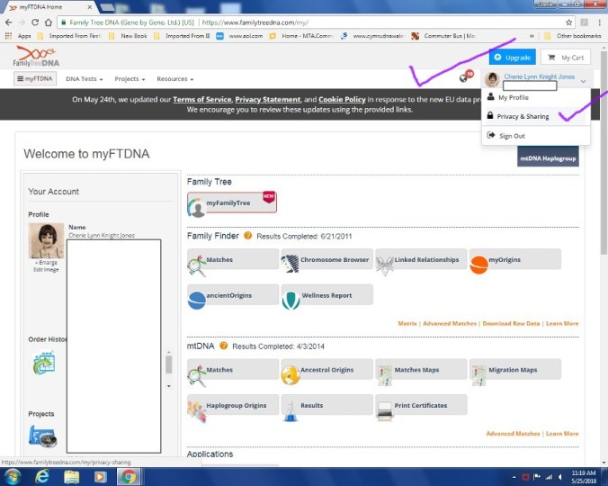Image resolution: width=608 pixels, height=486 pixels.
Task: Open the Chromosome Browser tool
Action: click(x=326, y=260)
